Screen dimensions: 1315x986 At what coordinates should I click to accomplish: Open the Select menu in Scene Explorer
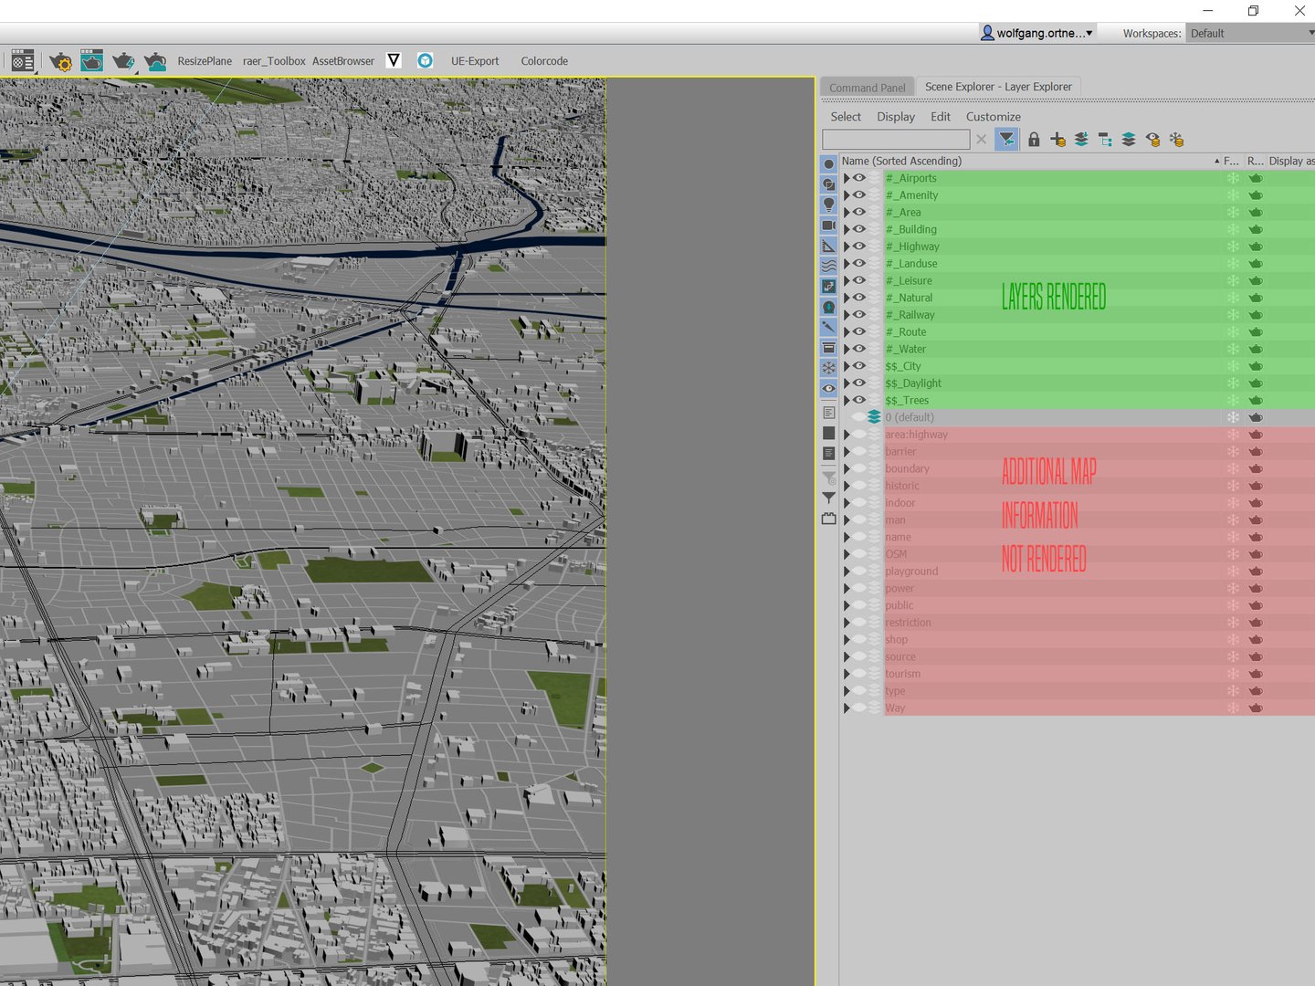(846, 117)
